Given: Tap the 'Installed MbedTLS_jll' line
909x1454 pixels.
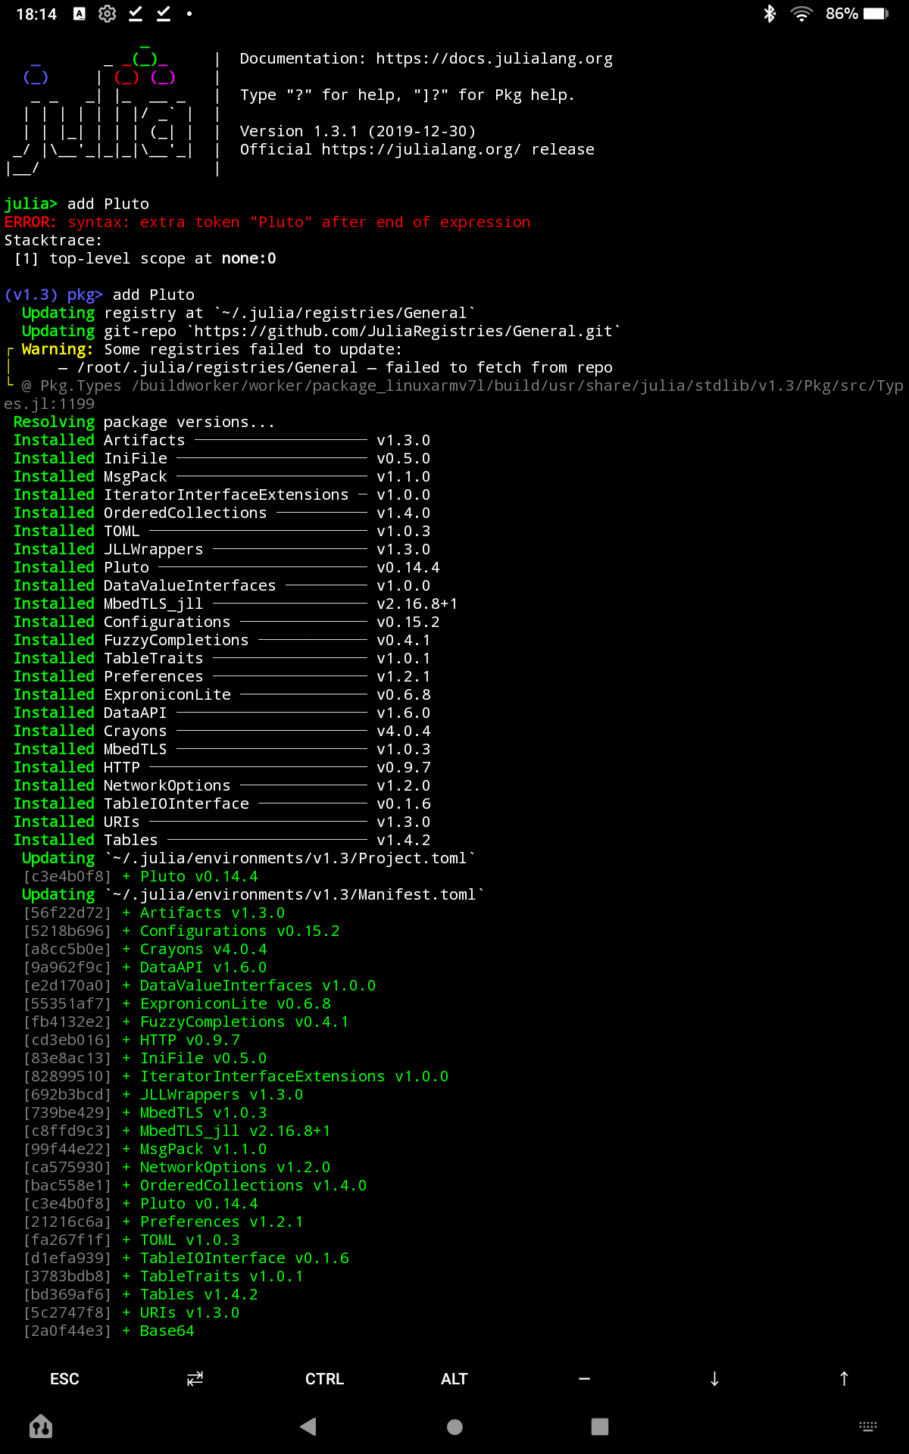Looking at the screenshot, I should [236, 604].
